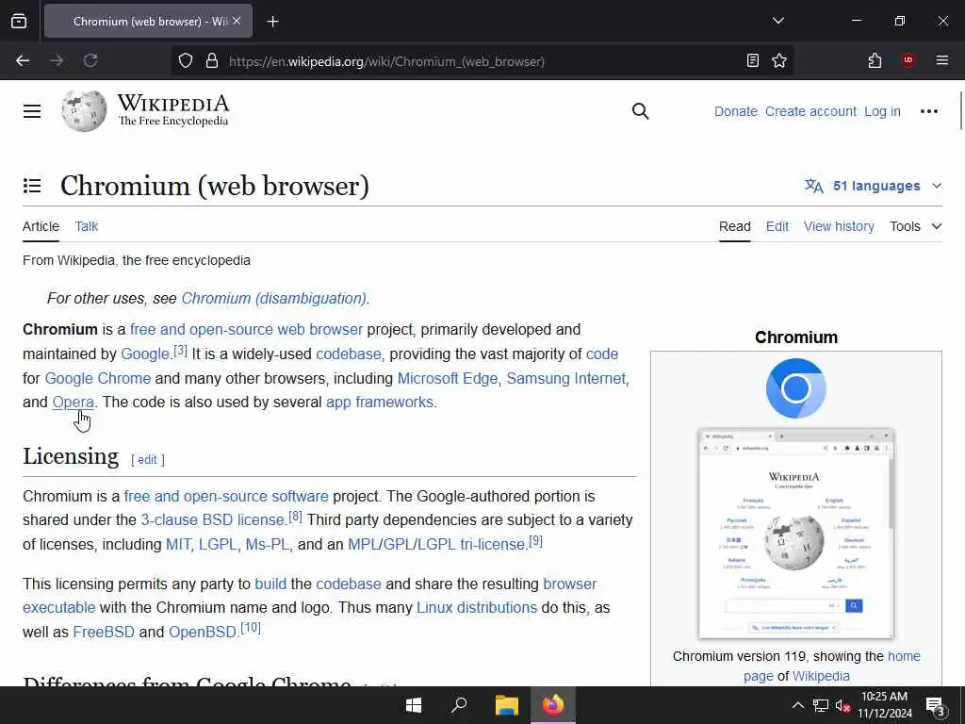Open the Google link
Screen dimensions: 965x724
pos(144,354)
